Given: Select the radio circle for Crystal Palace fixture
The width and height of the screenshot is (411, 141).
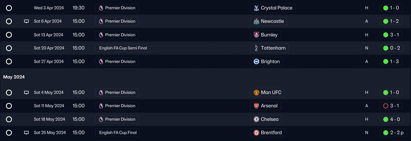Looking at the screenshot, I should click(9, 8).
